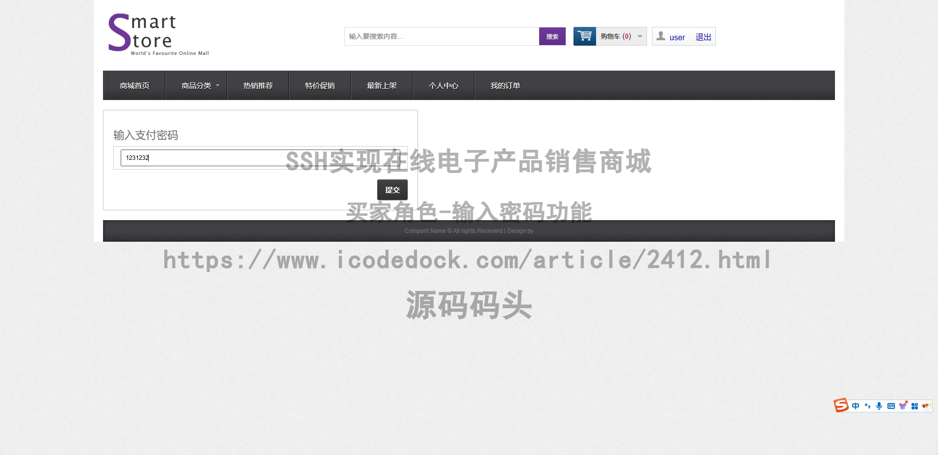Click the purple 搜索 button
938x455 pixels.
pyautogui.click(x=552, y=36)
